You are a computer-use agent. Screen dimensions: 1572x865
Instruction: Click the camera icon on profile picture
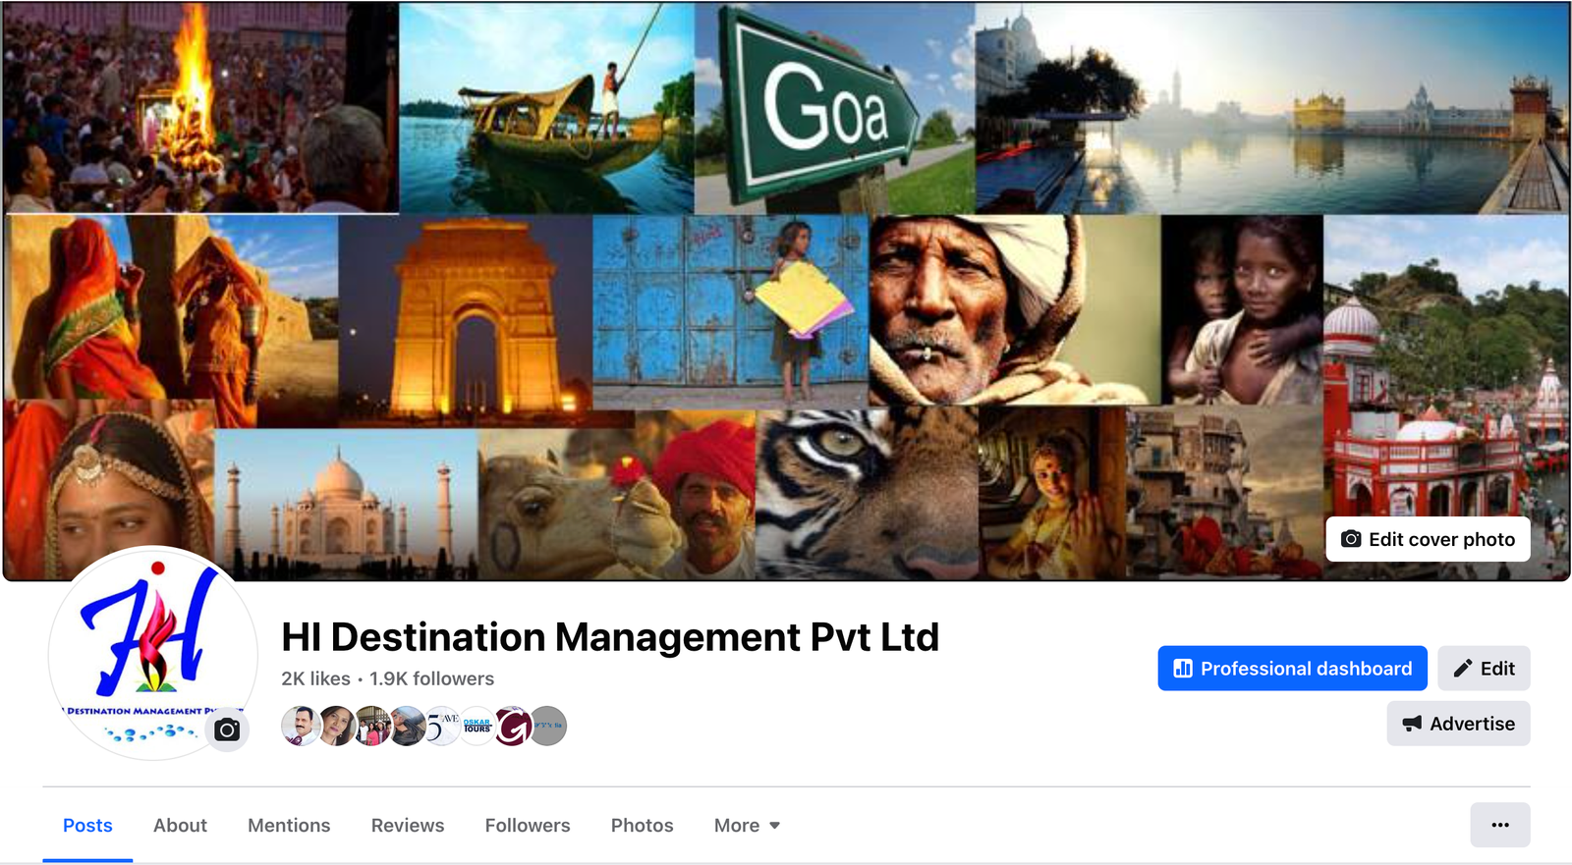pyautogui.click(x=227, y=730)
